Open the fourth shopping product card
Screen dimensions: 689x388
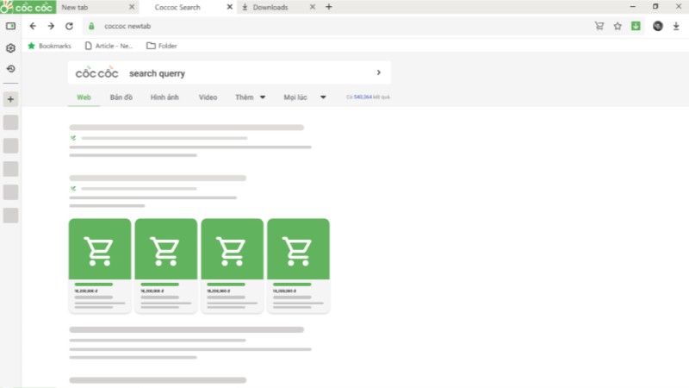pyautogui.click(x=298, y=266)
